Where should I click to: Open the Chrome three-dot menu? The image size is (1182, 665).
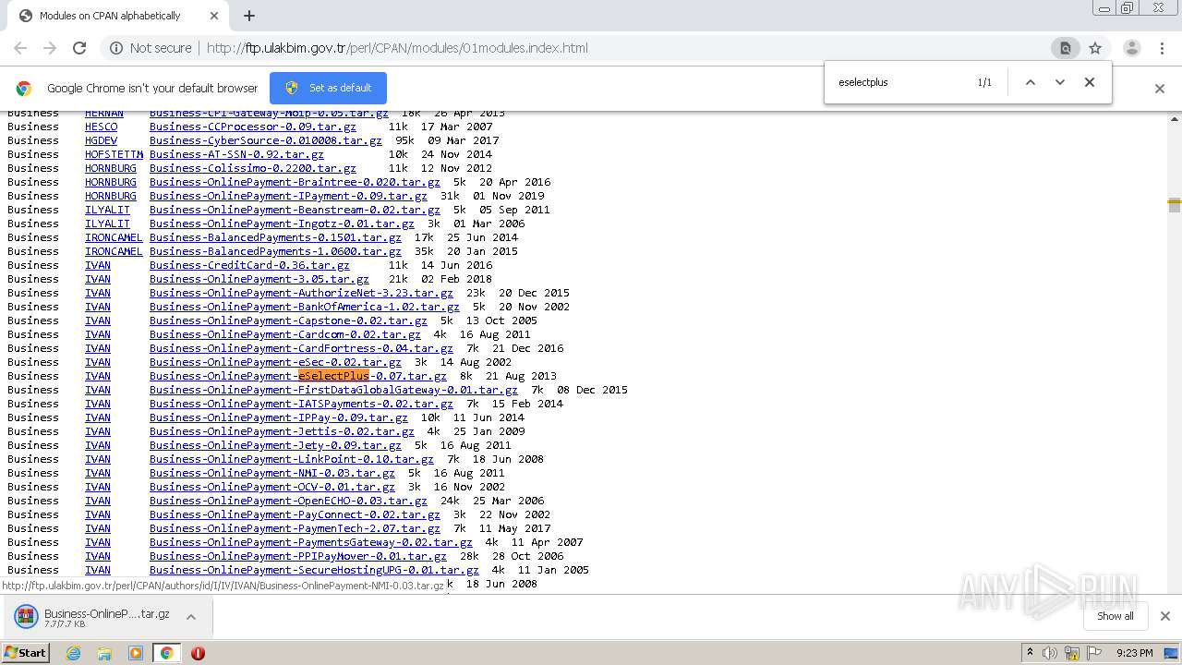(x=1162, y=48)
